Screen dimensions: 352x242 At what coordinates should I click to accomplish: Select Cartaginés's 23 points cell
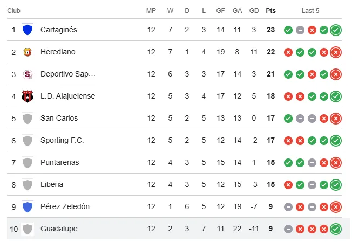tap(270, 30)
